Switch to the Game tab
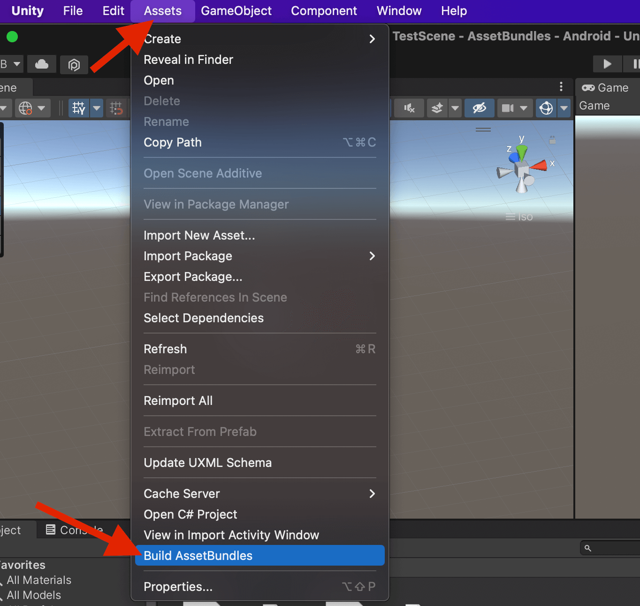Screen dimensions: 640x606 [605, 88]
